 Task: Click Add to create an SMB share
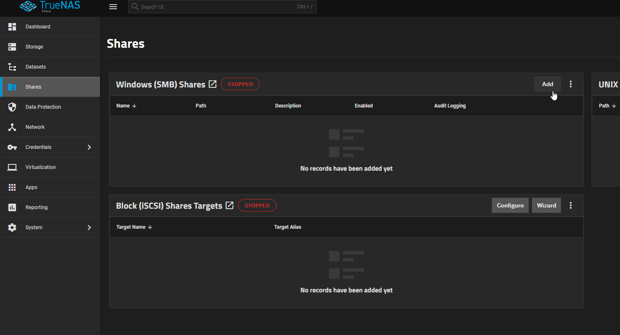coord(547,84)
